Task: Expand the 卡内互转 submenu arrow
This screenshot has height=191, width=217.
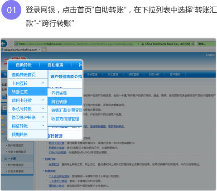Action: [43, 83]
